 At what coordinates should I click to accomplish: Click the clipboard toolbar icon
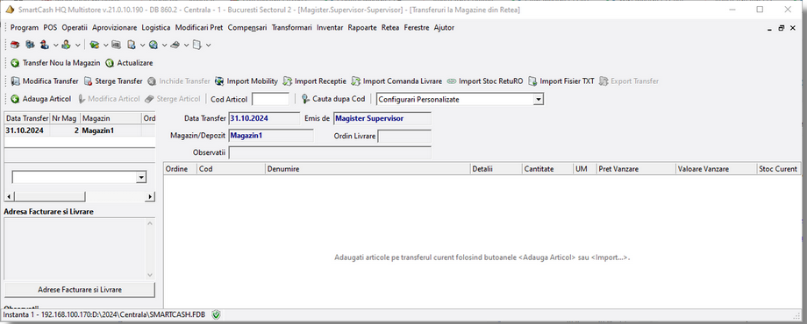[132, 46]
